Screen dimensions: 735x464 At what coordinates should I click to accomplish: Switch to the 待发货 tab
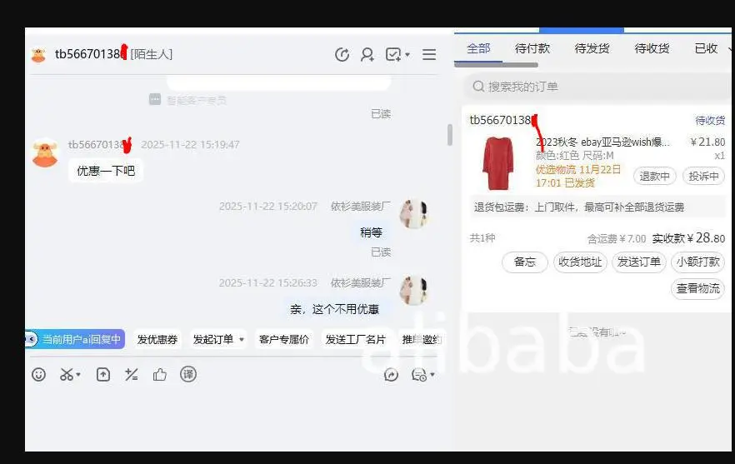(x=592, y=48)
